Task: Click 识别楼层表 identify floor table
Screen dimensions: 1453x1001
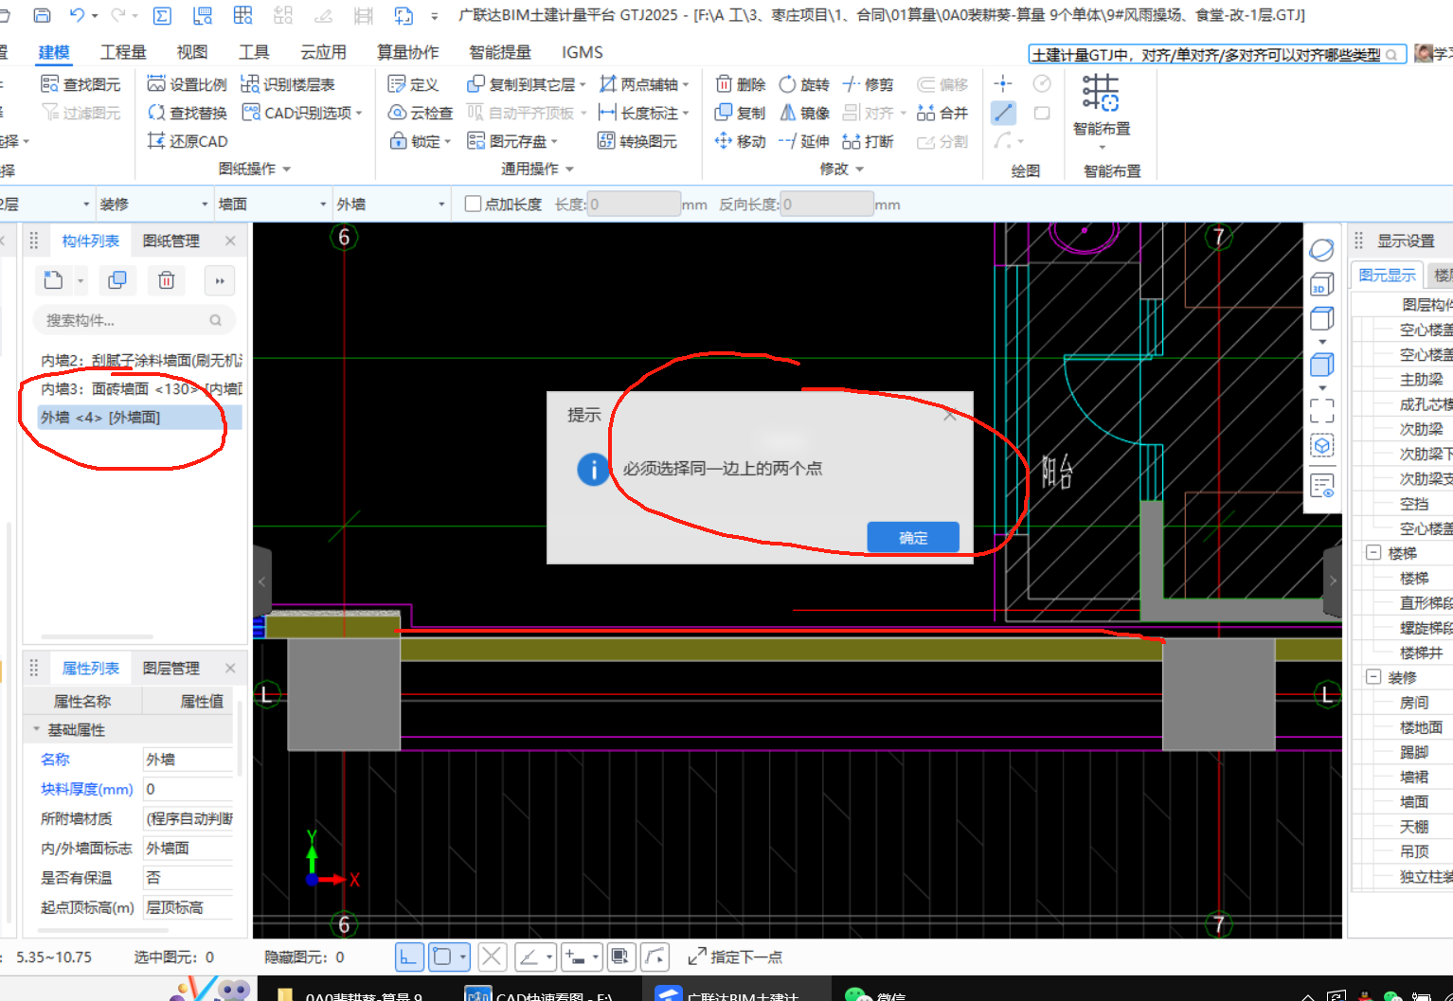Action: click(x=288, y=84)
